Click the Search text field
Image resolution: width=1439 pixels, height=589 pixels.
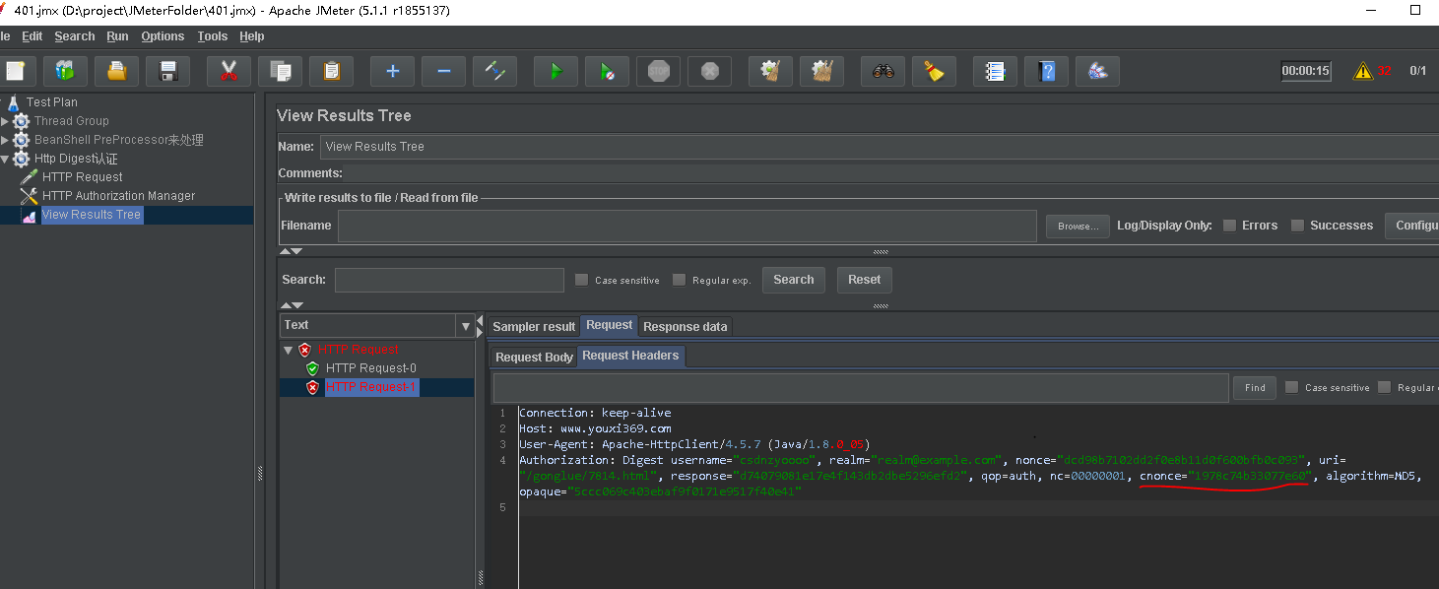(x=449, y=280)
